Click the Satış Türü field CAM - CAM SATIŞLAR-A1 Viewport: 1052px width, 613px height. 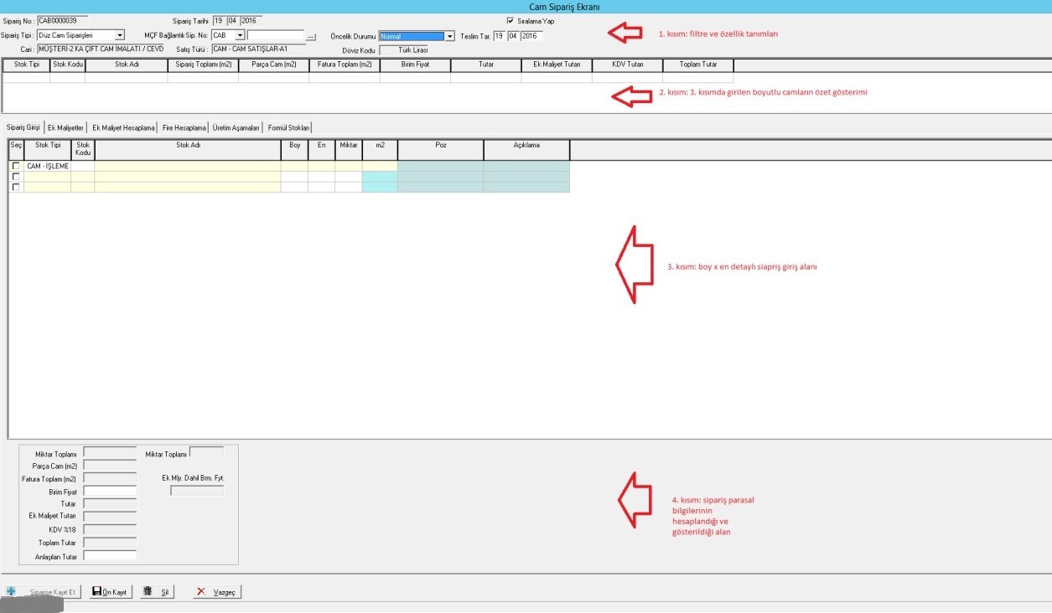259,49
